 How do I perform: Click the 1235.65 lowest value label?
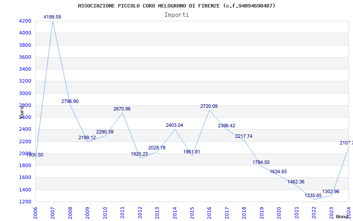tap(313, 195)
